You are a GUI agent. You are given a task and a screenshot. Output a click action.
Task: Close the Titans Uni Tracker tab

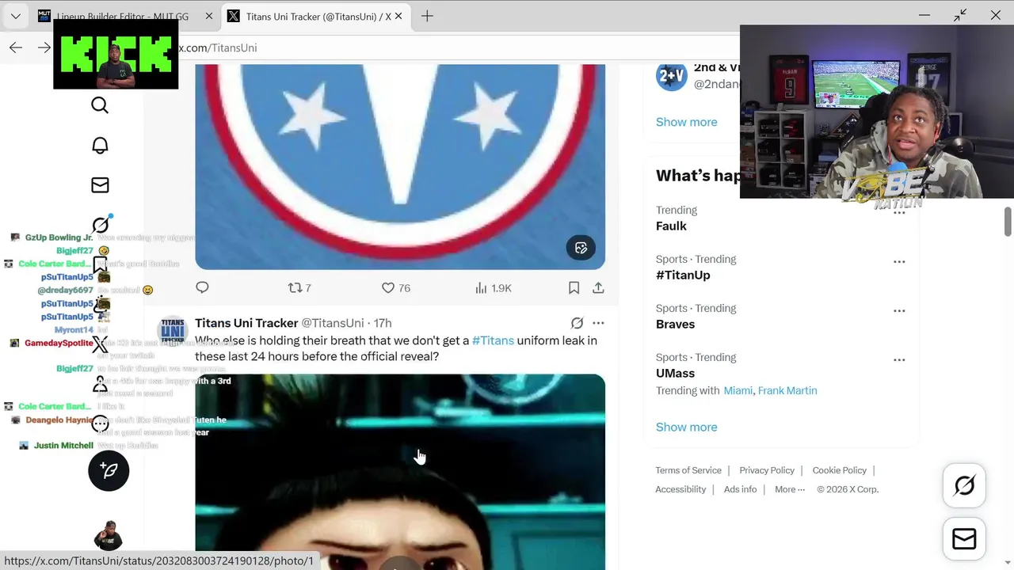[398, 16]
